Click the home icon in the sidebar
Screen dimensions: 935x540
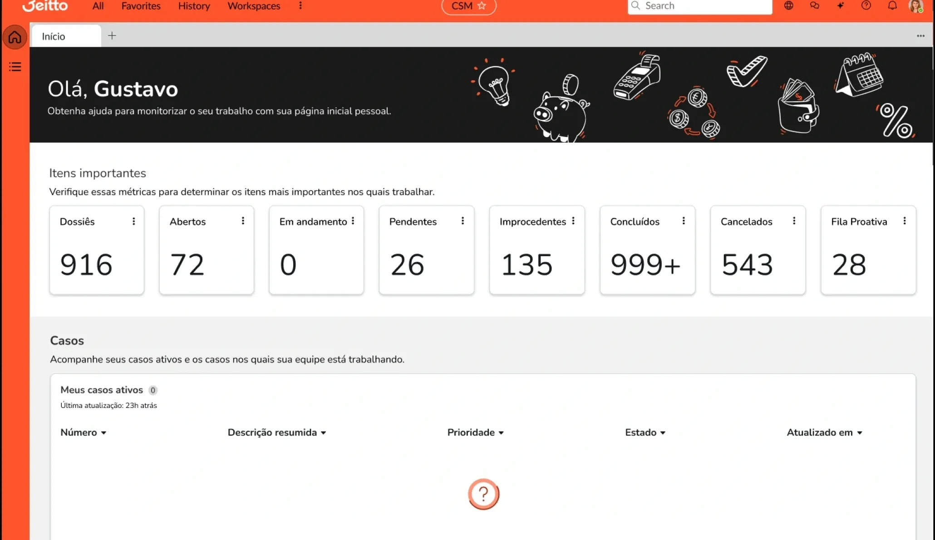click(x=15, y=37)
